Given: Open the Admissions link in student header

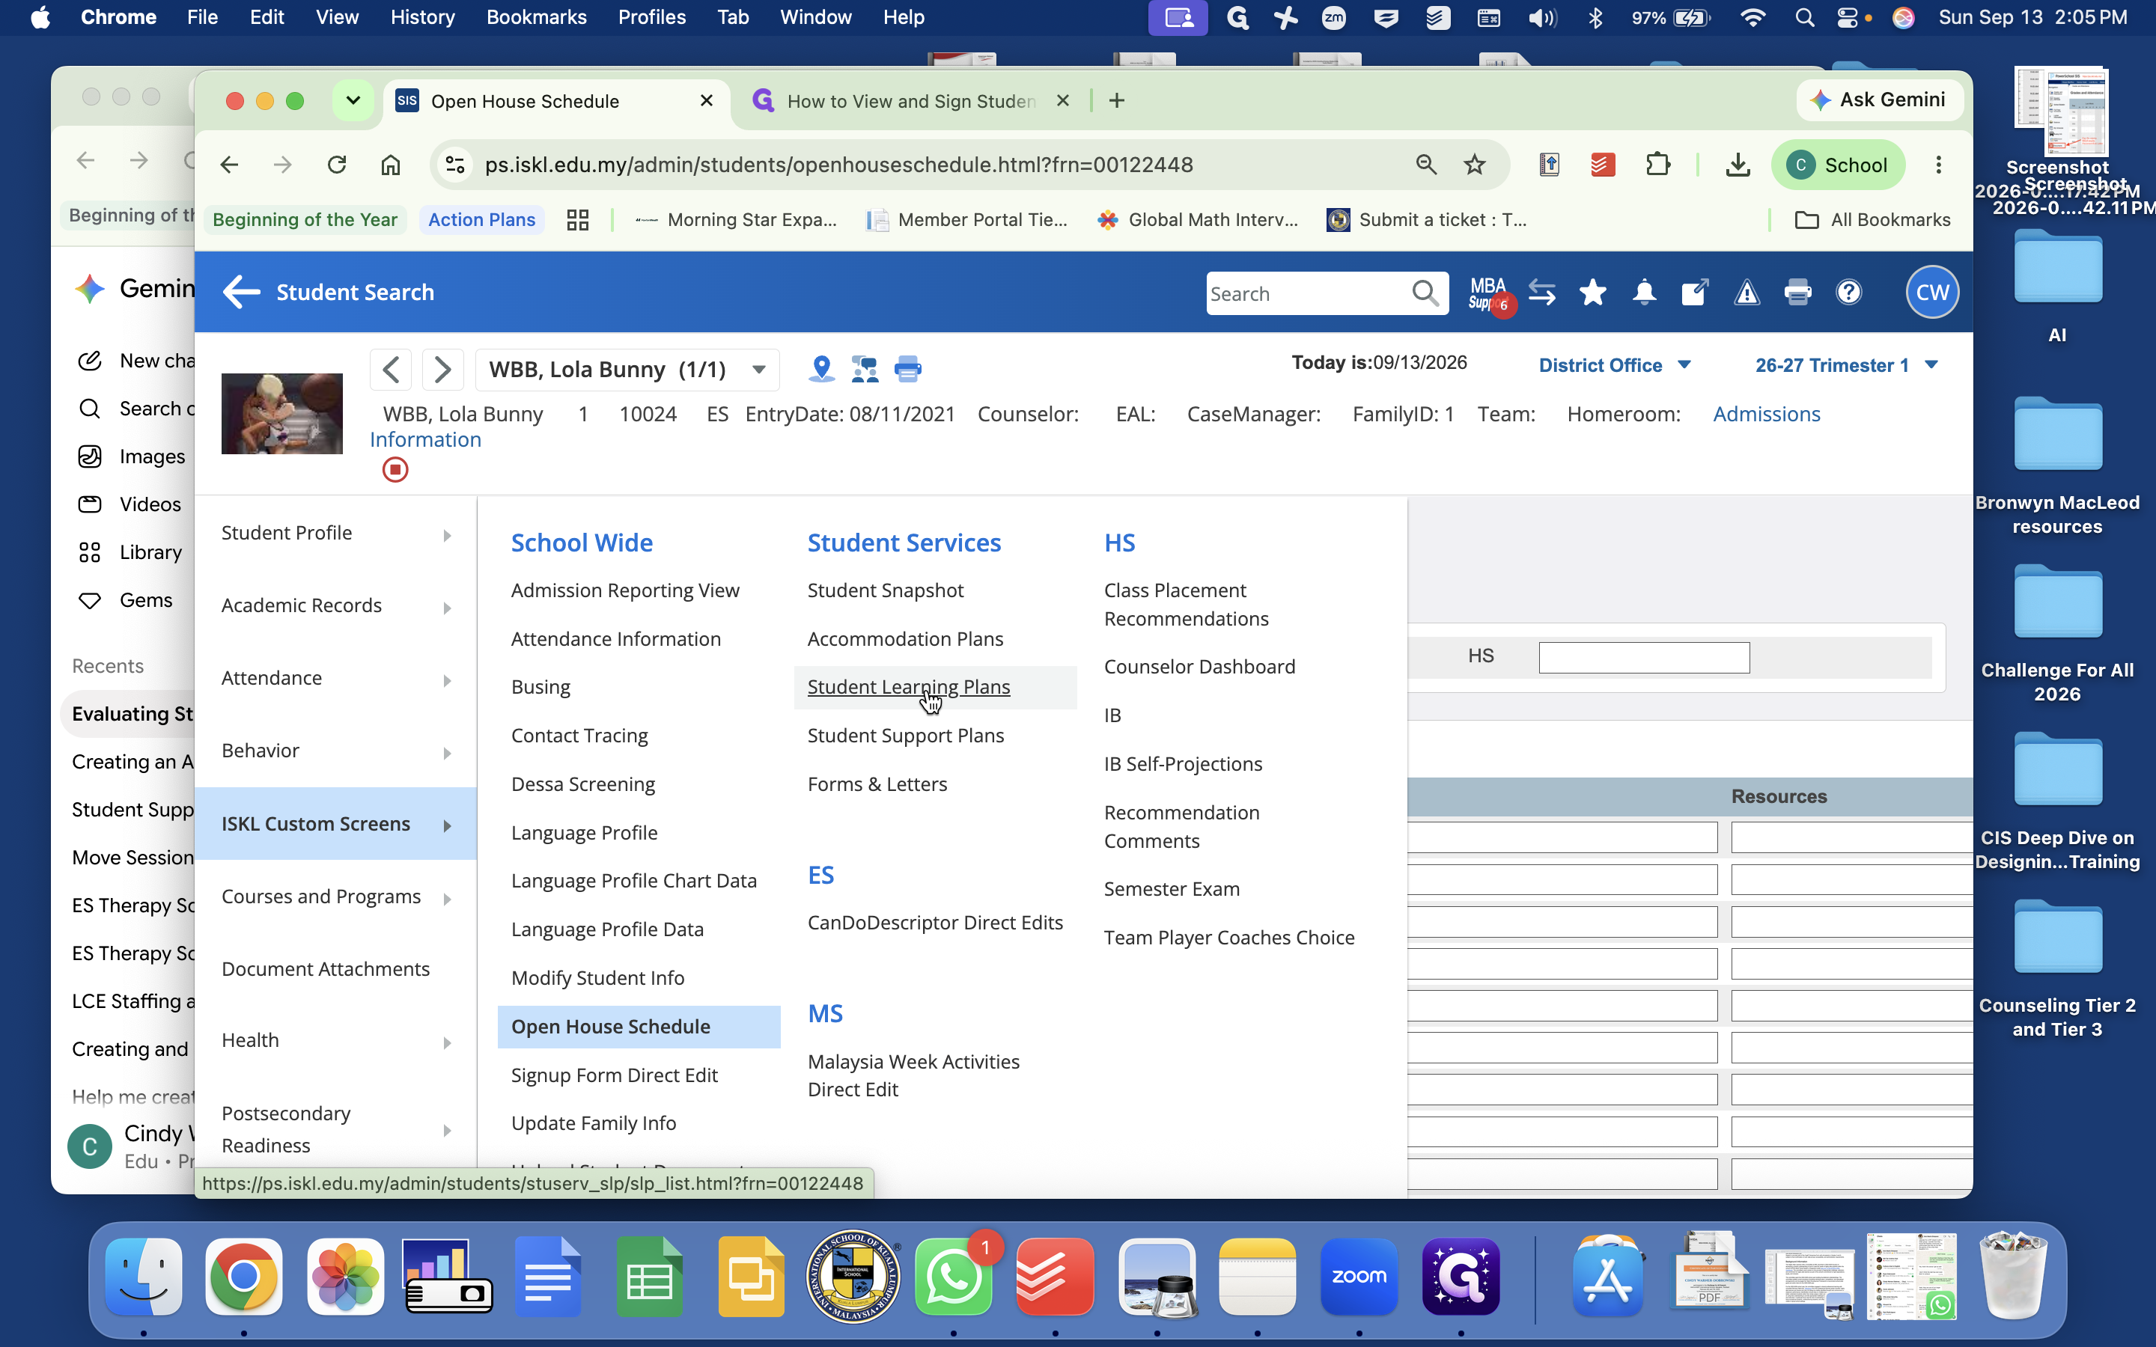Looking at the screenshot, I should pyautogui.click(x=1766, y=415).
